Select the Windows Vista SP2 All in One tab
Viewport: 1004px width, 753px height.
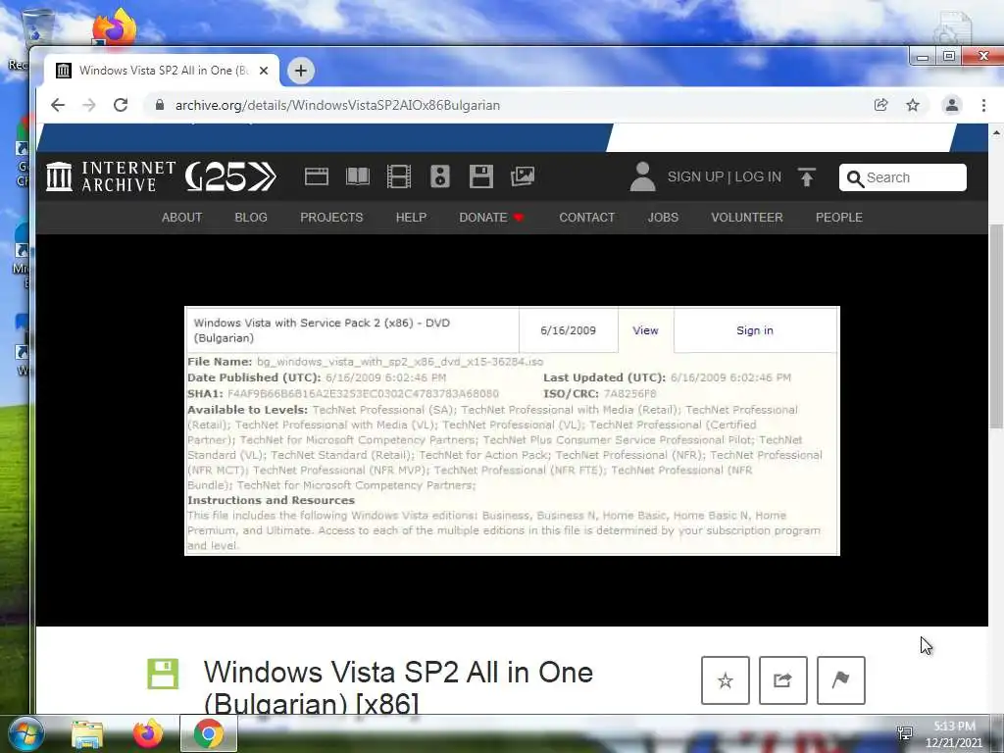(162, 71)
